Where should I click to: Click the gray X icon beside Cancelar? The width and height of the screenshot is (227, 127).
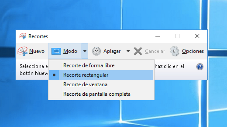[138, 51]
